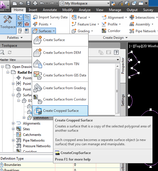The height and width of the screenshot is (171, 158).
Task: Toggle the Prospector tab palette icon
Action: (x=20, y=17)
